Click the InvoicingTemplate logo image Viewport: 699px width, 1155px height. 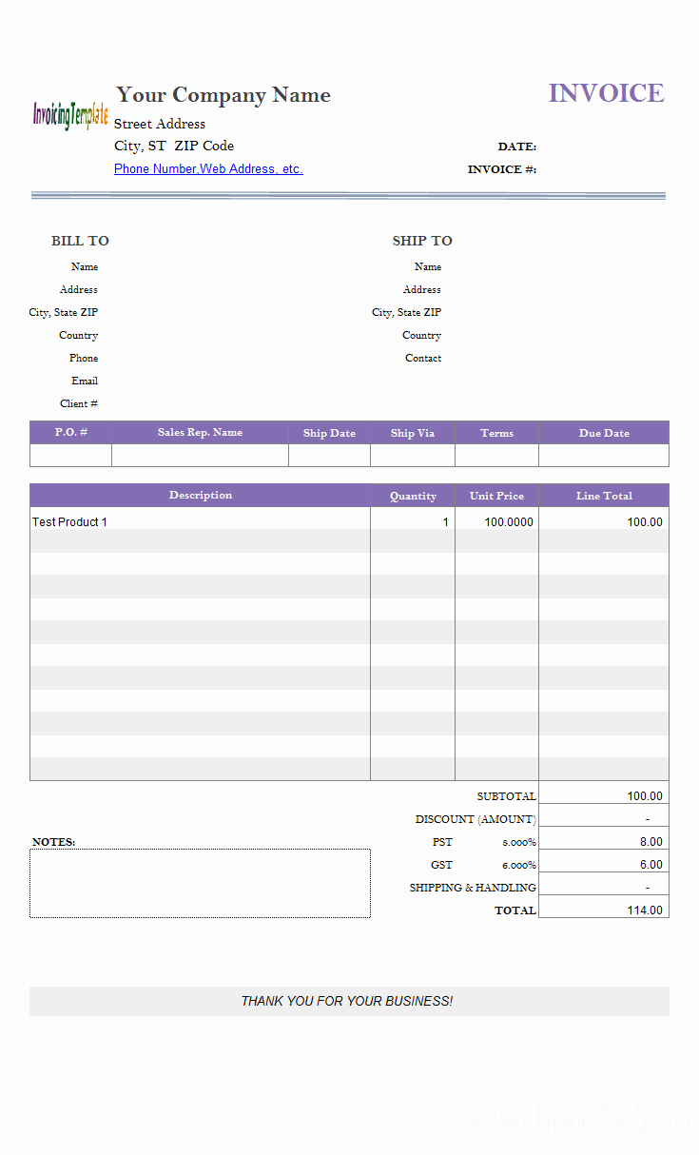(x=70, y=115)
